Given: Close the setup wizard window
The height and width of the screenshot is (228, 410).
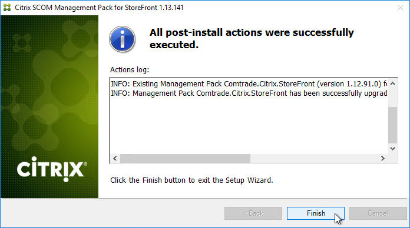Looking at the screenshot, I should coord(401,8).
